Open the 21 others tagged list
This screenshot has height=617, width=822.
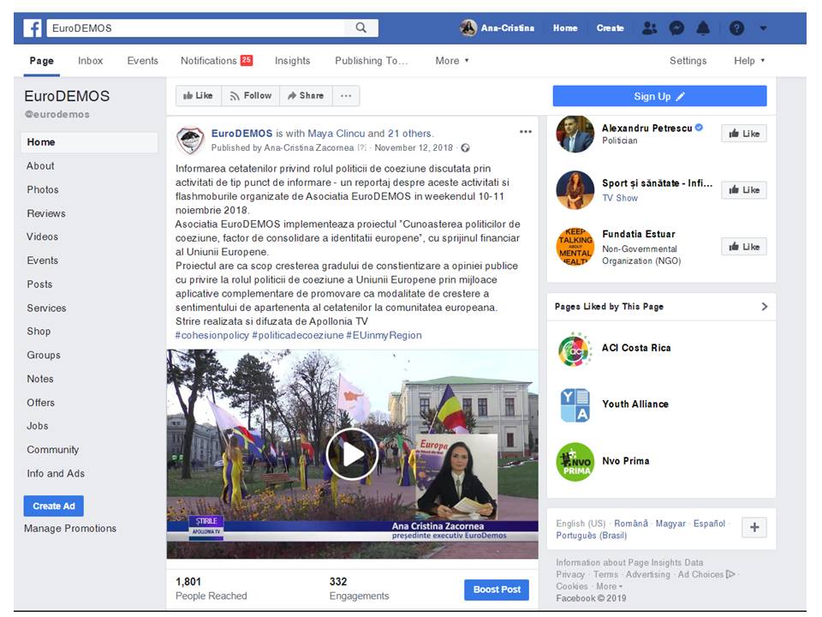point(410,134)
